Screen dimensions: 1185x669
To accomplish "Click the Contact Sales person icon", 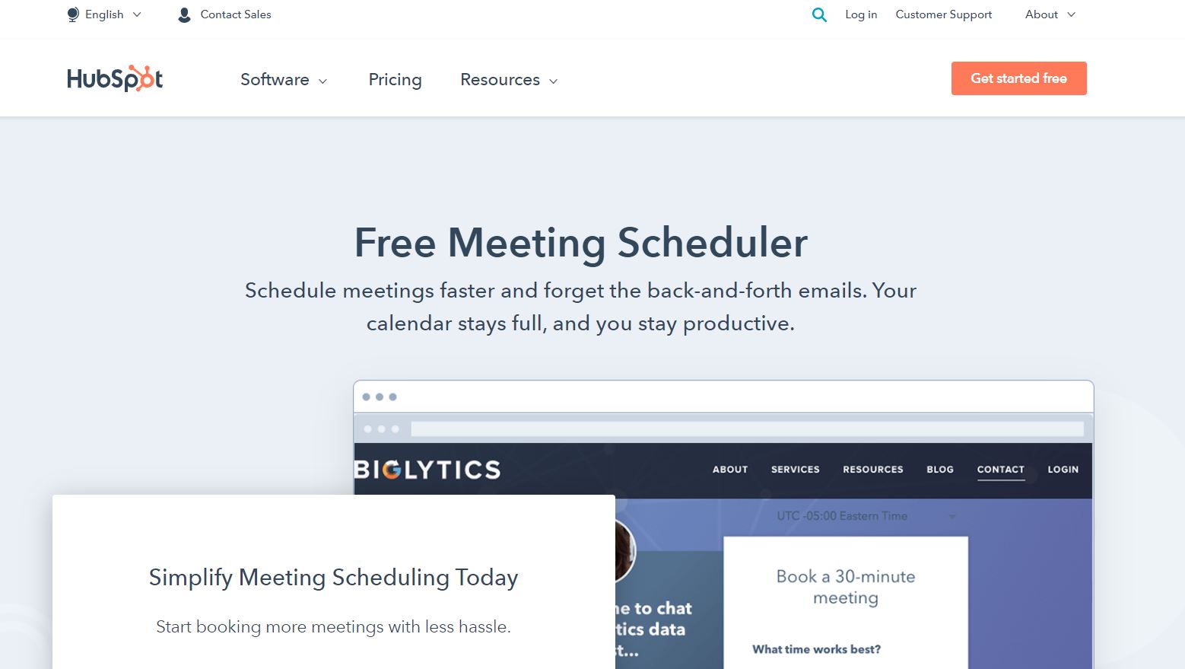I will pos(184,14).
